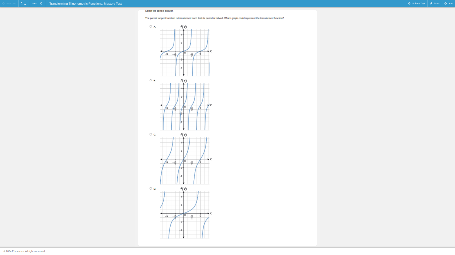Image resolution: width=455 pixels, height=255 pixels.
Task: Open the Tools menu
Action: [x=435, y=4]
